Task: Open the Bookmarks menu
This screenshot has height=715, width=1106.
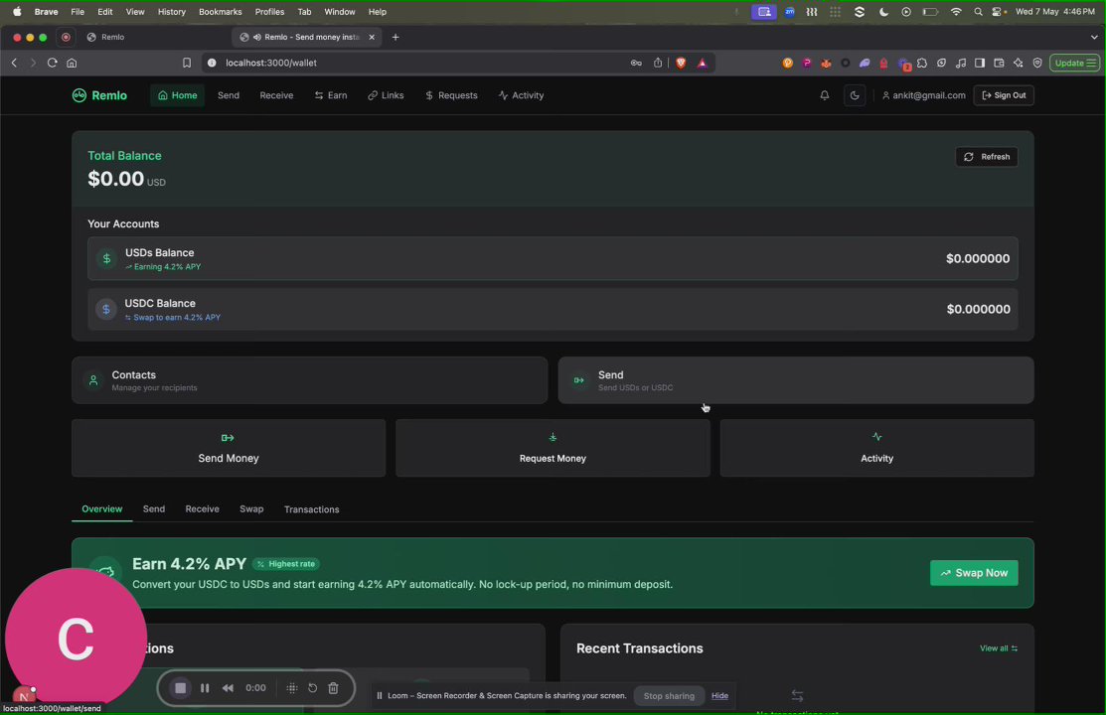Action: pos(220,12)
